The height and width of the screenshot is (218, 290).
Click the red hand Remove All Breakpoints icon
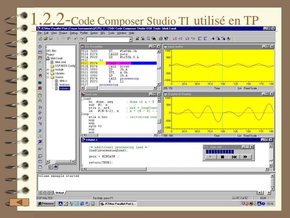tap(40, 76)
